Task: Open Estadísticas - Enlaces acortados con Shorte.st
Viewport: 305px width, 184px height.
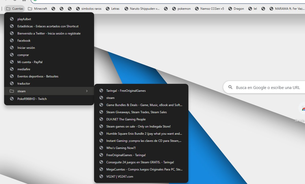Action: coord(49,26)
